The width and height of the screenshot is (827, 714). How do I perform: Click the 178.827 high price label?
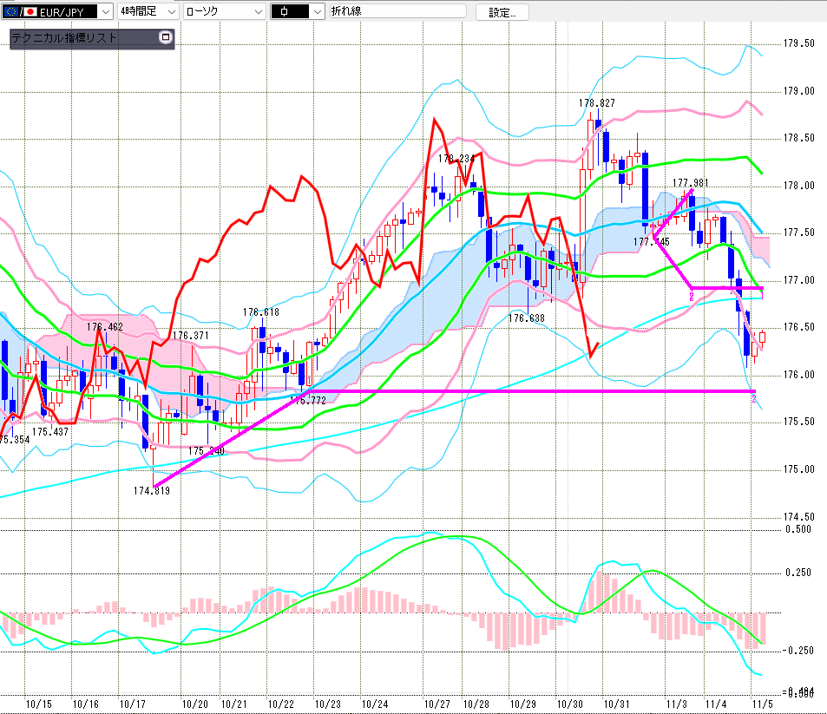(597, 103)
